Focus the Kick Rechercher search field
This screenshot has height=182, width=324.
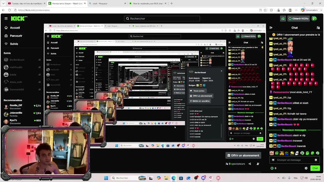[162, 18]
